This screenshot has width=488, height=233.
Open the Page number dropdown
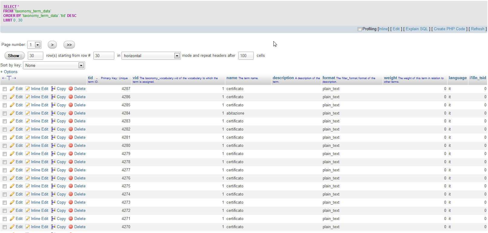tap(34, 45)
